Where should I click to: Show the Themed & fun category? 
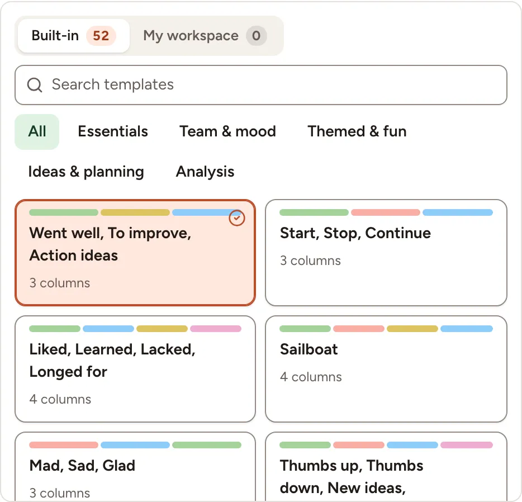point(357,131)
